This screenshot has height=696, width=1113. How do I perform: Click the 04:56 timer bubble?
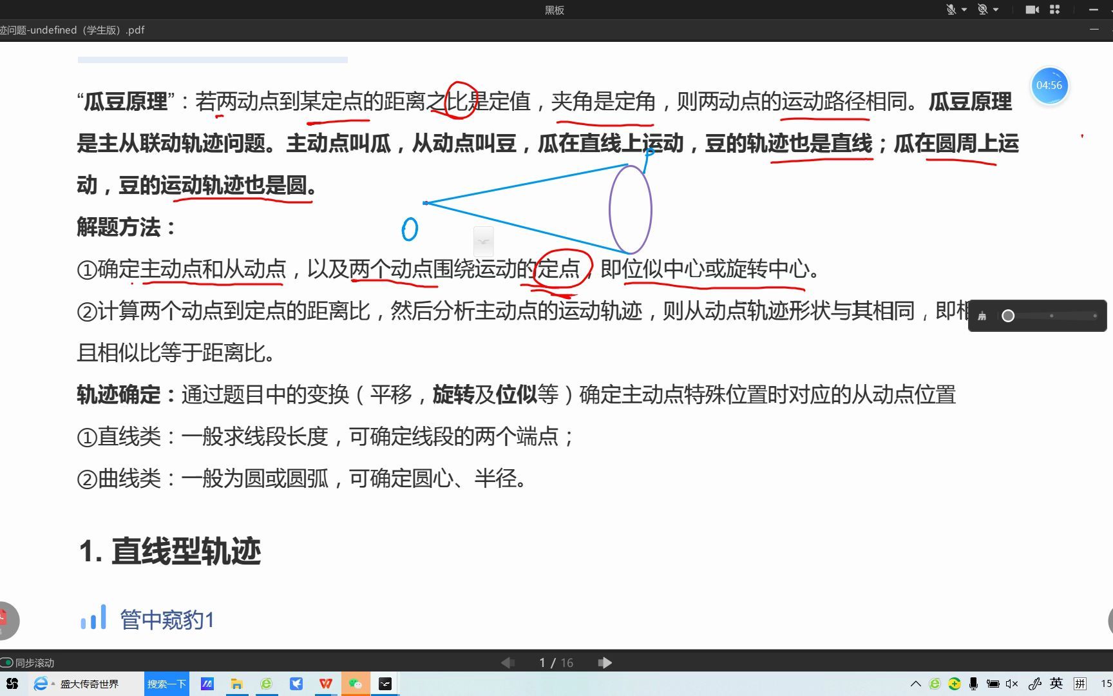click(x=1050, y=85)
